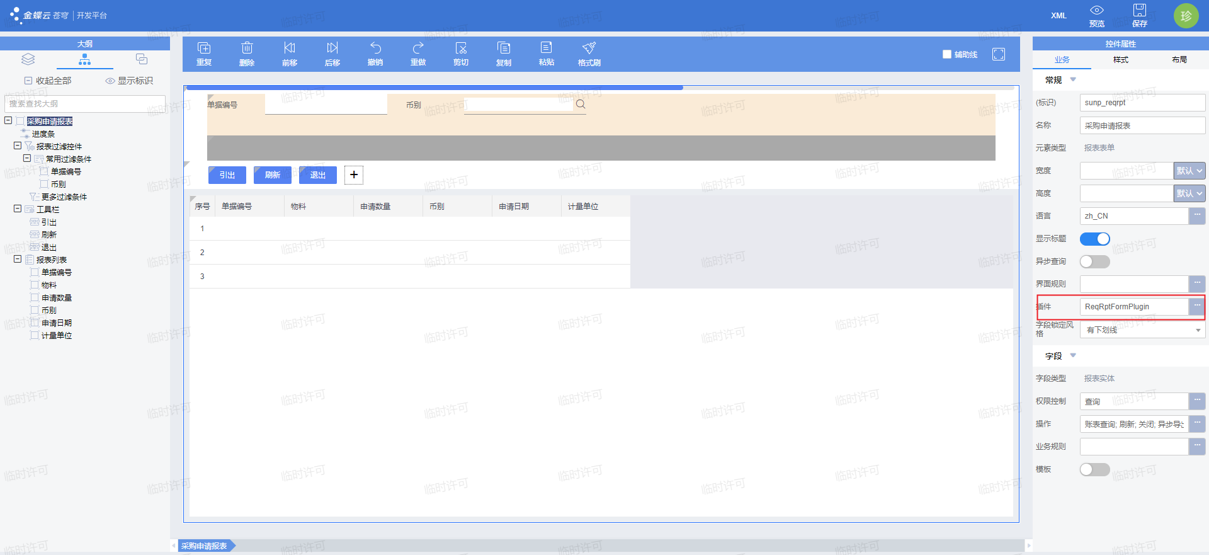Turn on the 模板 switch
Image resolution: width=1209 pixels, height=555 pixels.
coord(1095,469)
